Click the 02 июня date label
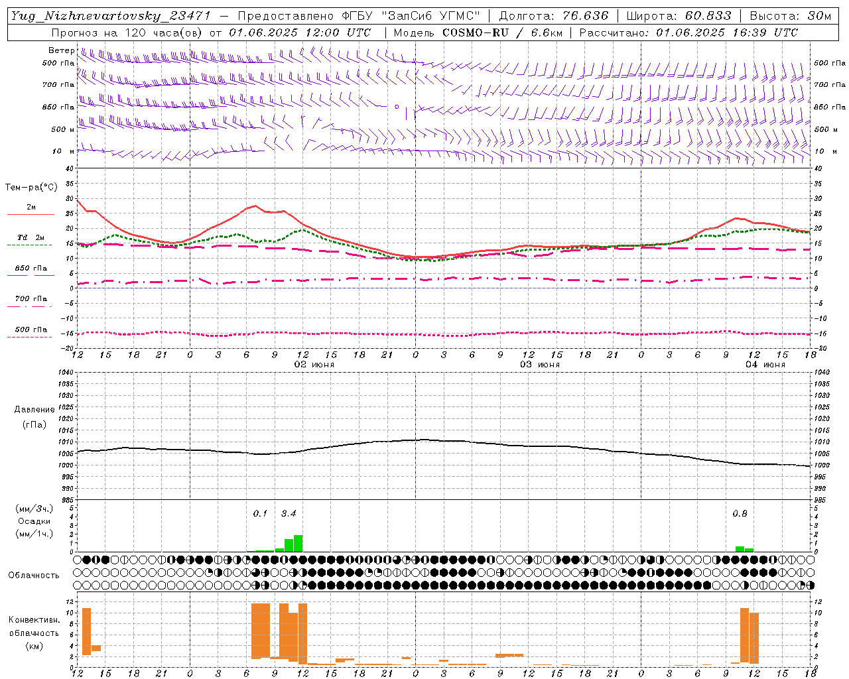Screen dimensions: 849x679 (314, 365)
